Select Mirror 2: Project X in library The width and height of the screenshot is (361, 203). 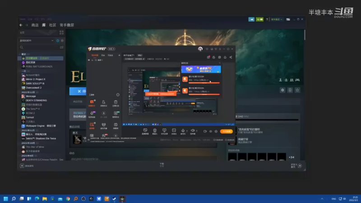33,79
